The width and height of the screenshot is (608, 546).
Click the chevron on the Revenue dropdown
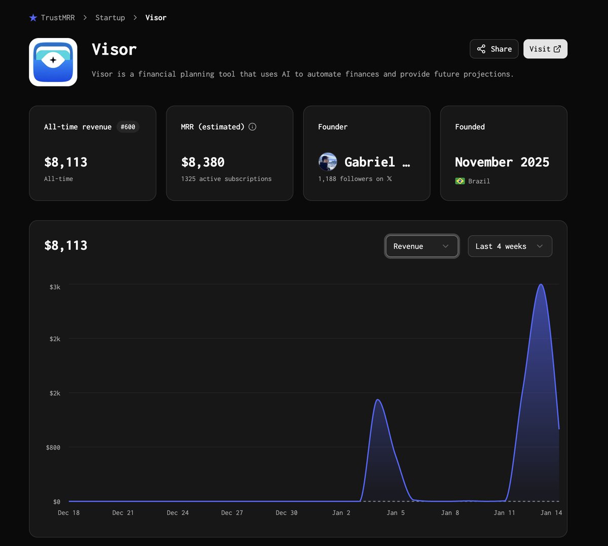pyautogui.click(x=446, y=246)
